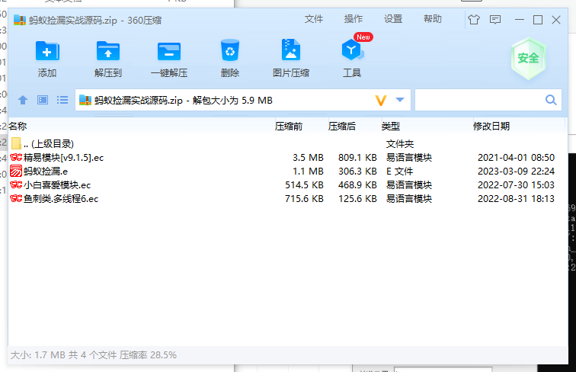
Task: Click the file icon of 蚂蚁捡漏.e
Action: (x=16, y=171)
